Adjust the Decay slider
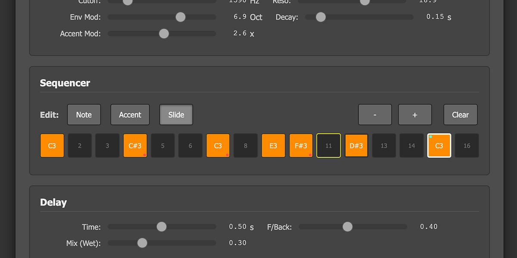This screenshot has width=517, height=258. pos(359,17)
